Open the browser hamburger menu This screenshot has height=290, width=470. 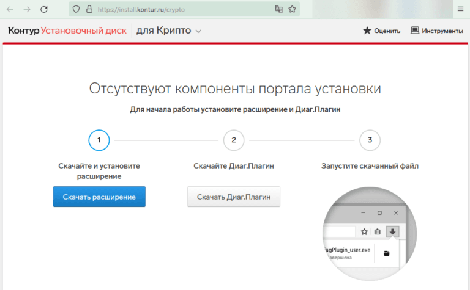pos(460,9)
